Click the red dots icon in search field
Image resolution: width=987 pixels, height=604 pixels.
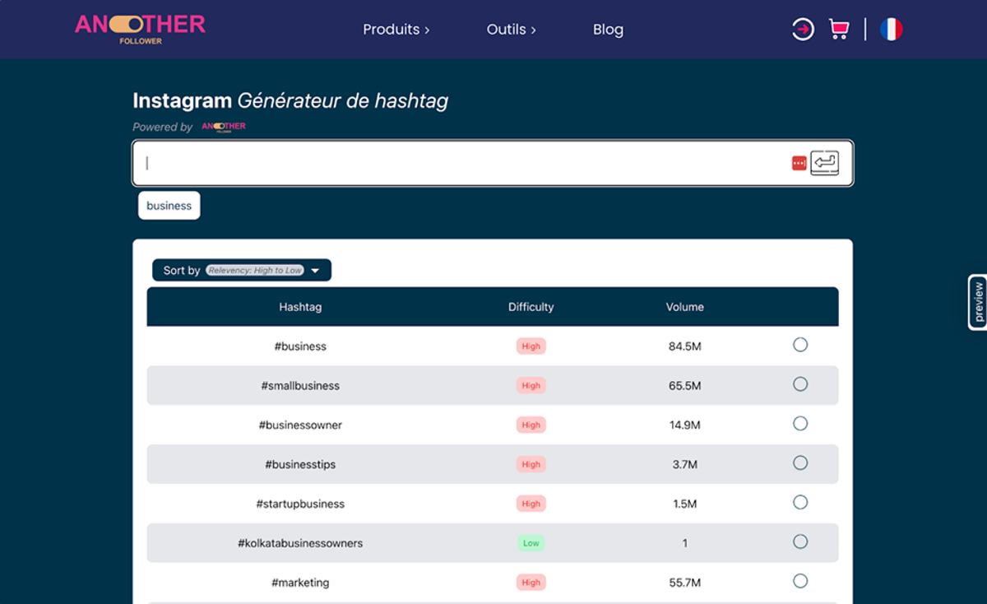point(799,164)
